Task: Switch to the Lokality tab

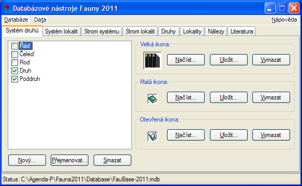Action: (x=192, y=31)
